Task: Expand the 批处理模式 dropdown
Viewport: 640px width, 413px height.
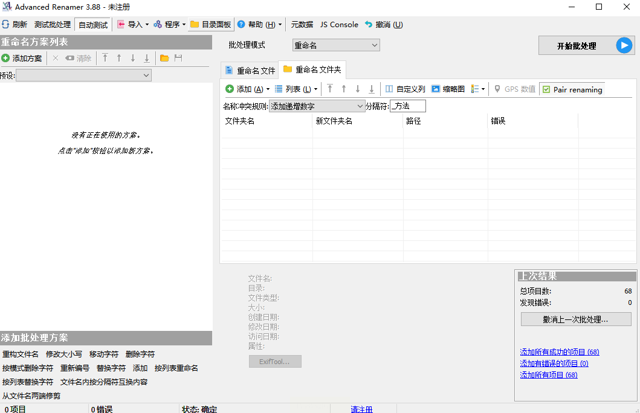Action: click(336, 45)
